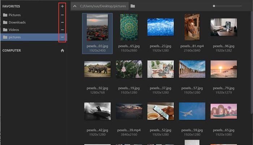The width and height of the screenshot is (253, 145).
Task: Click the FAVORITES section header
Action: click(11, 6)
